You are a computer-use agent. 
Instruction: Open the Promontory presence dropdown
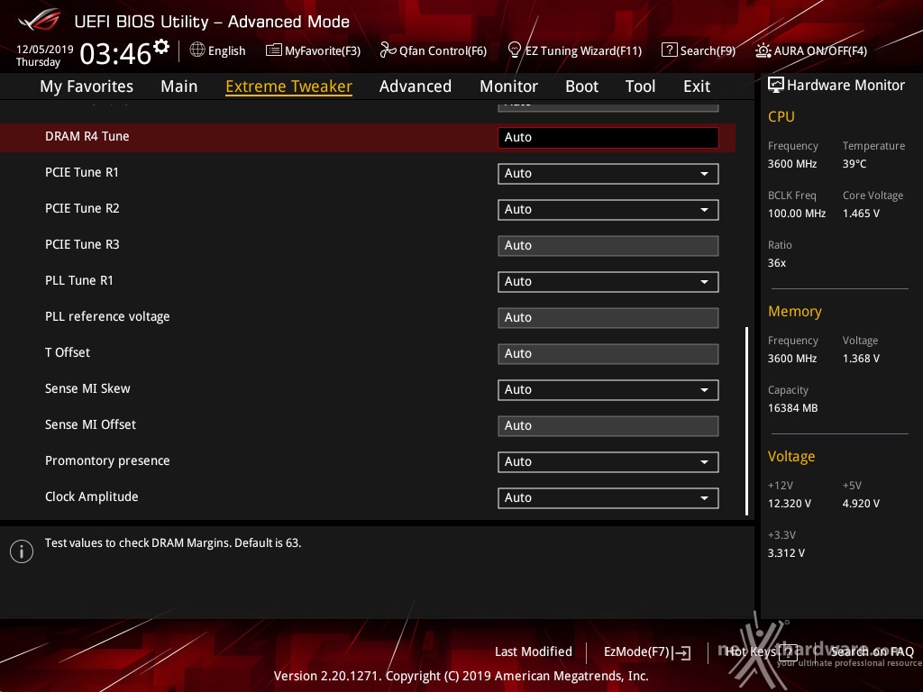click(608, 462)
